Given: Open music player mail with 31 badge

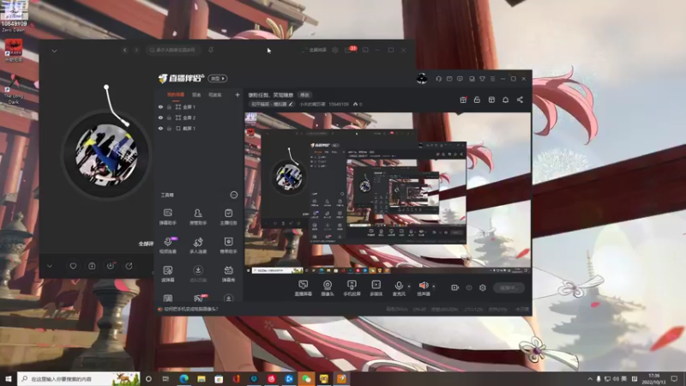Looking at the screenshot, I should click(x=349, y=50).
